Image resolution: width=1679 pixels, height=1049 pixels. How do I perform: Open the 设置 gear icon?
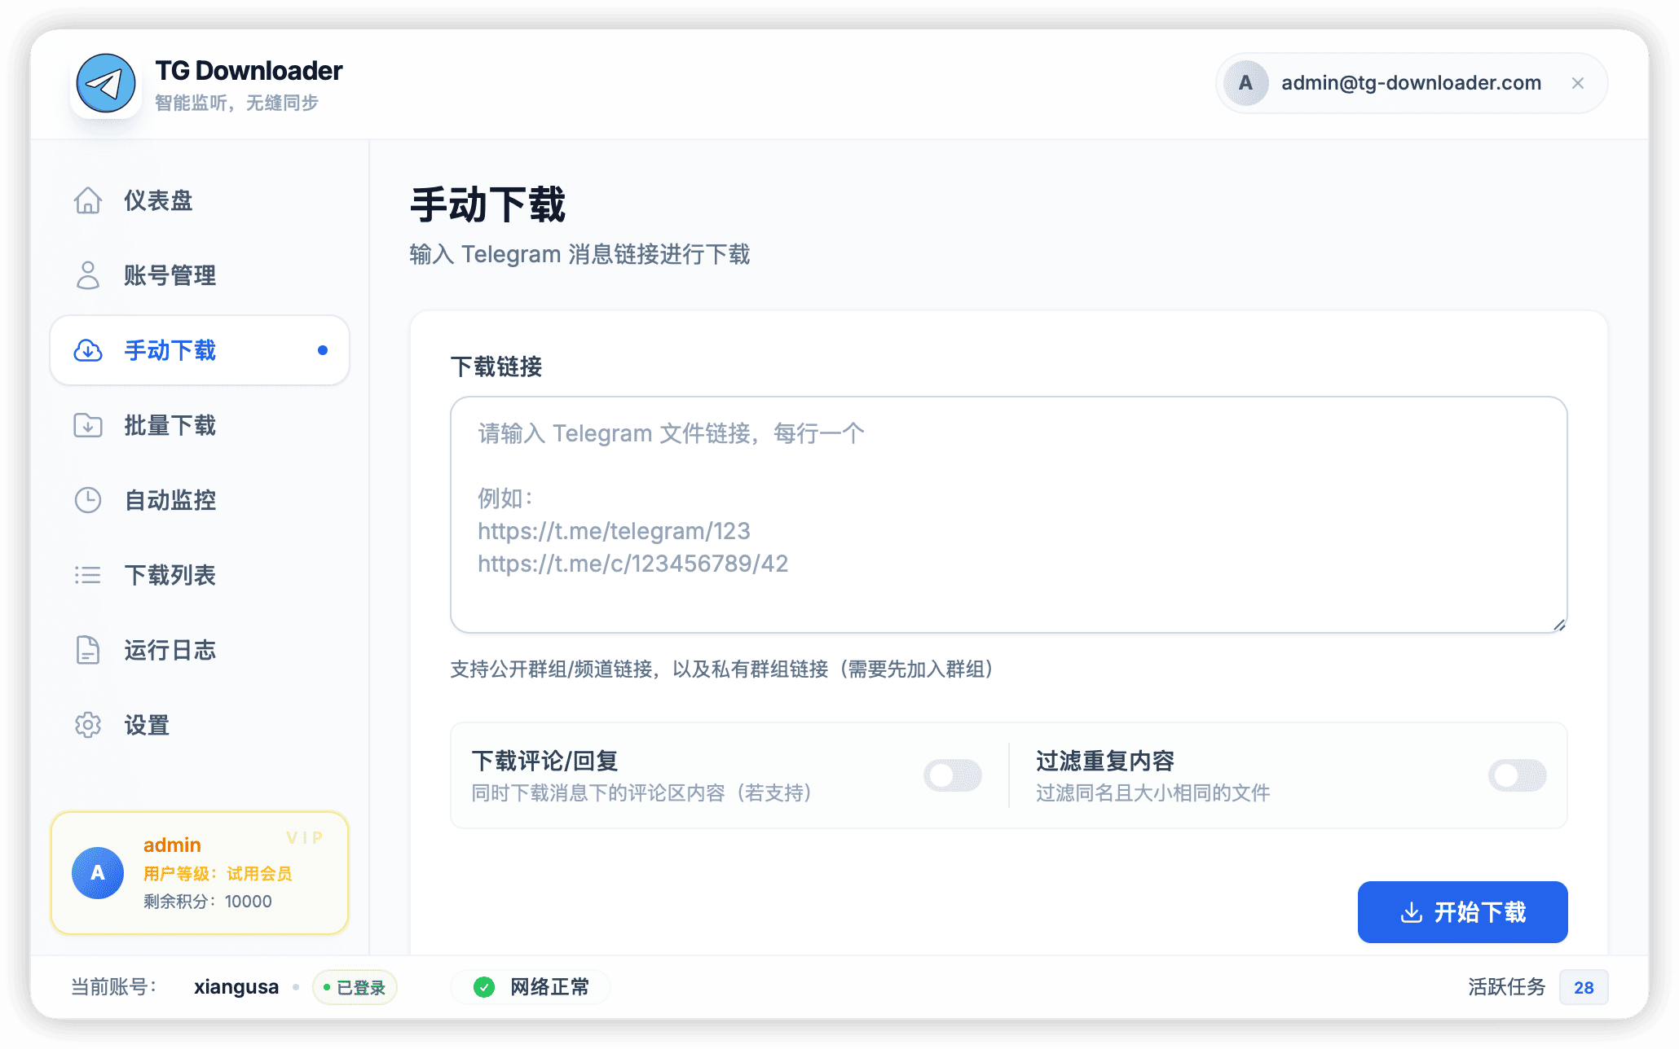[88, 725]
